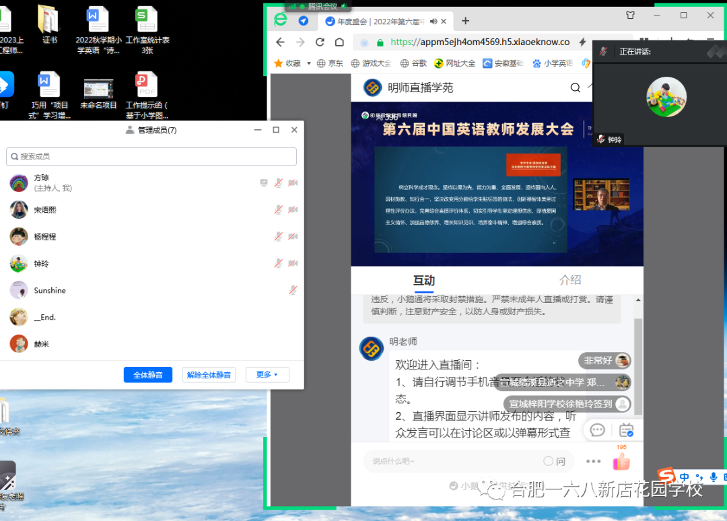The image size is (727, 521).
Task: Toggle the barrage chat bubble icon
Action: tap(597, 430)
